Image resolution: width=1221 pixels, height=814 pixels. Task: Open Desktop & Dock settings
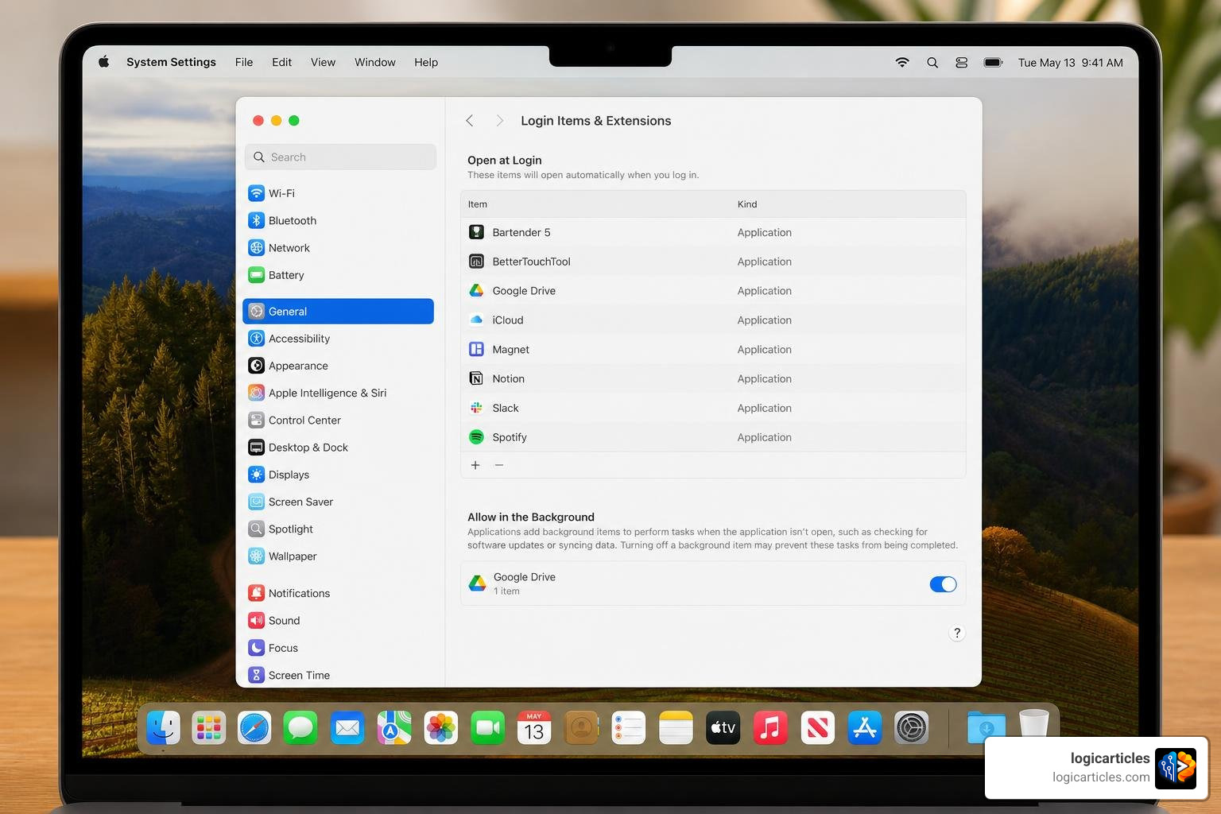coord(339,448)
